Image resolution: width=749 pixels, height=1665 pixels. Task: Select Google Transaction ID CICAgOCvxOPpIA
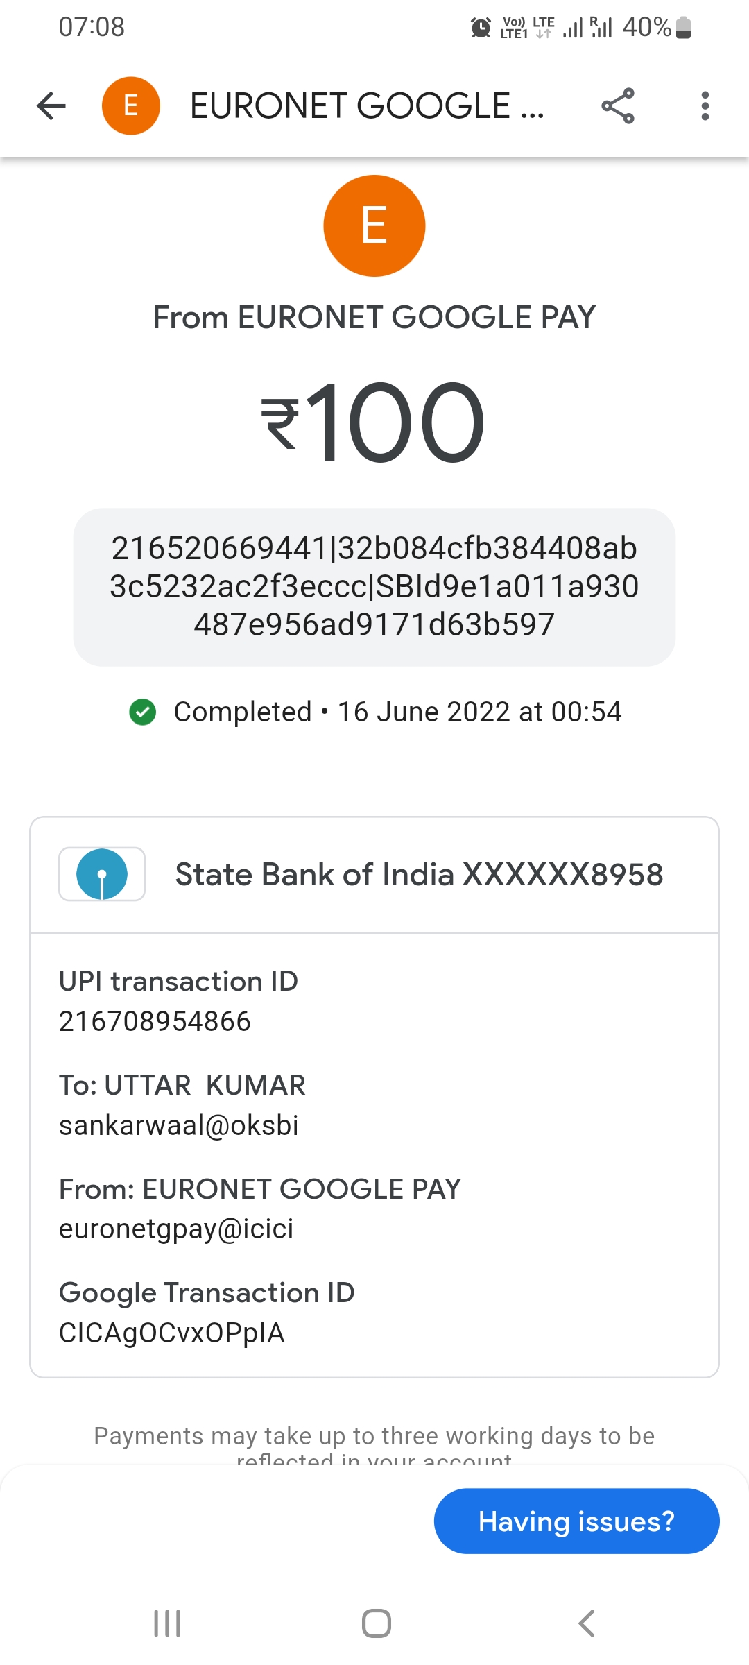(172, 1333)
